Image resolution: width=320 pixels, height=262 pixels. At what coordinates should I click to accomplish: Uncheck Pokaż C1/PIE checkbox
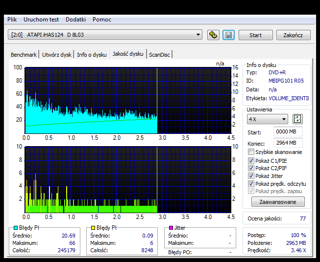(x=251, y=161)
